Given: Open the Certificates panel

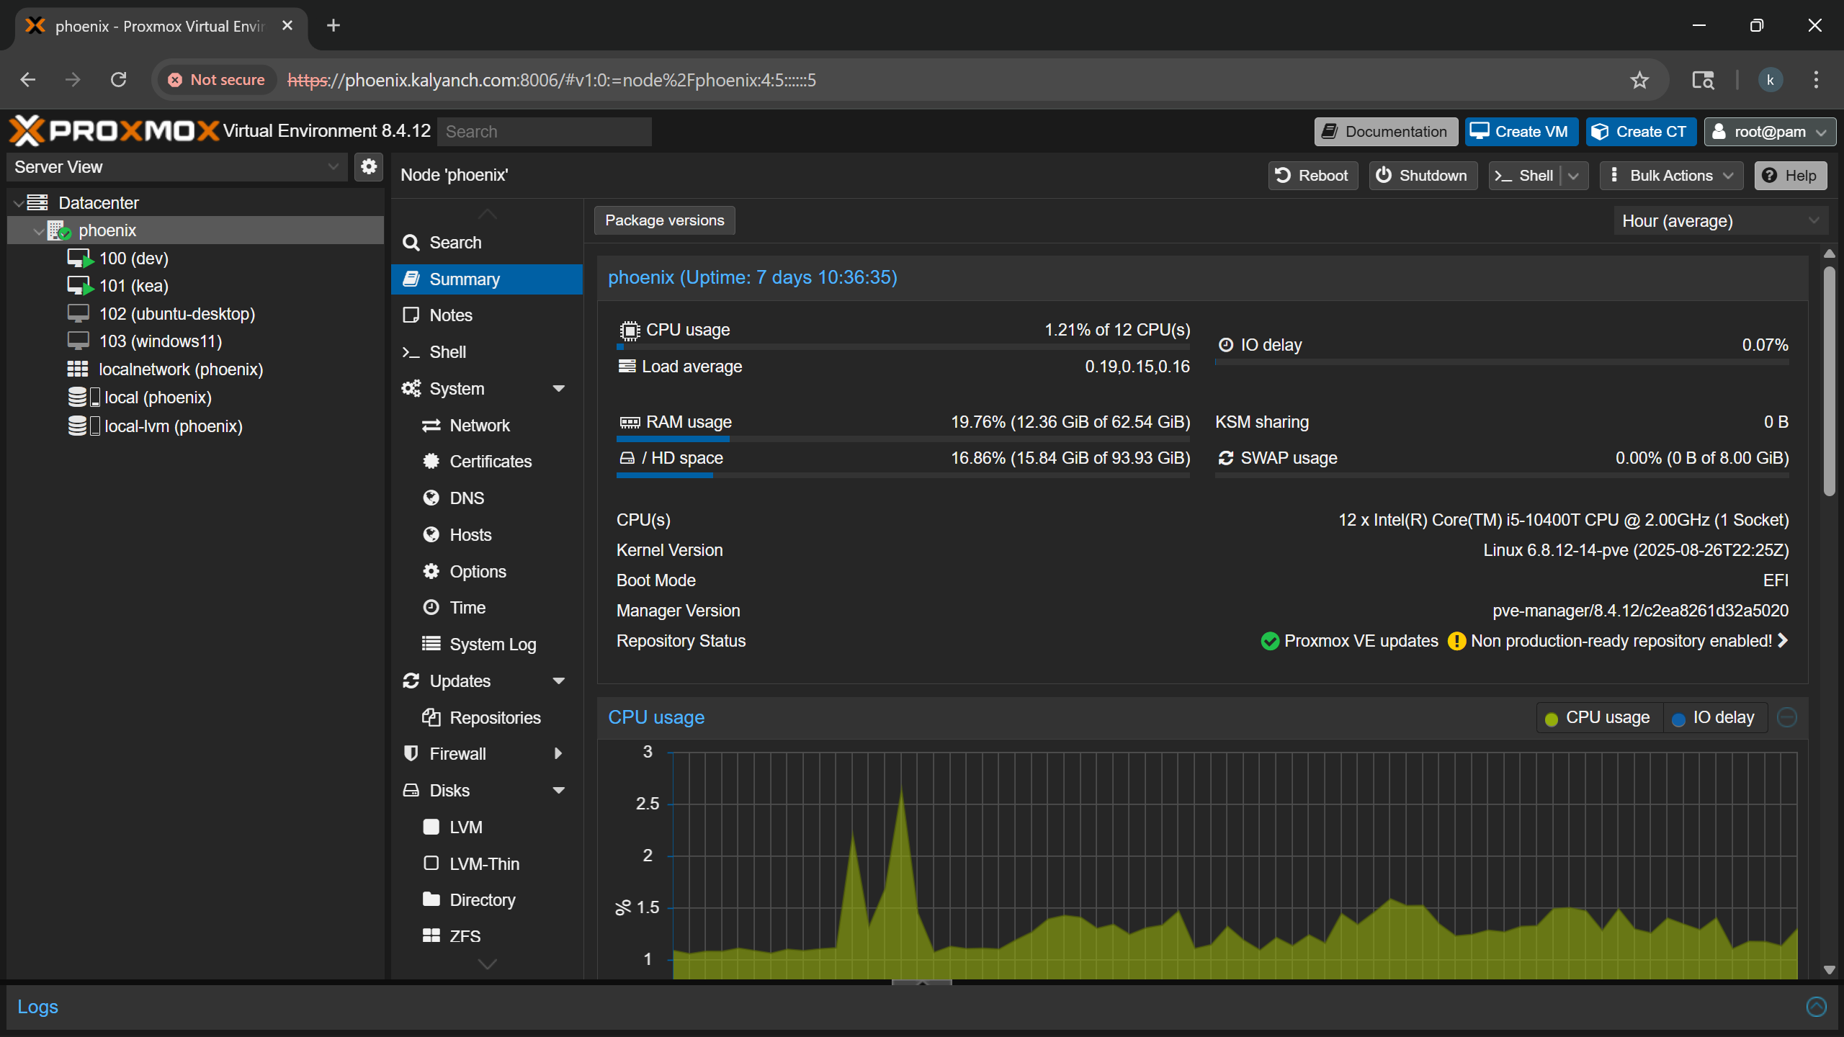Looking at the screenshot, I should pos(491,461).
